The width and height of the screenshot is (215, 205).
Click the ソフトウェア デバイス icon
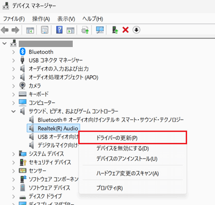click(x=22, y=188)
